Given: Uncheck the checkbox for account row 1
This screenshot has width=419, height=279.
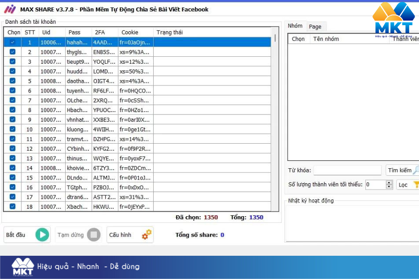Looking at the screenshot, I should coord(13,42).
